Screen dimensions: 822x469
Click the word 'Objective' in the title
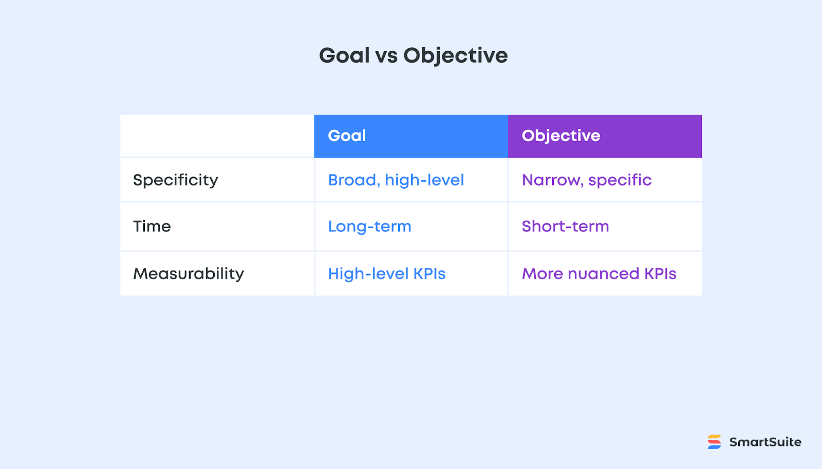click(455, 55)
